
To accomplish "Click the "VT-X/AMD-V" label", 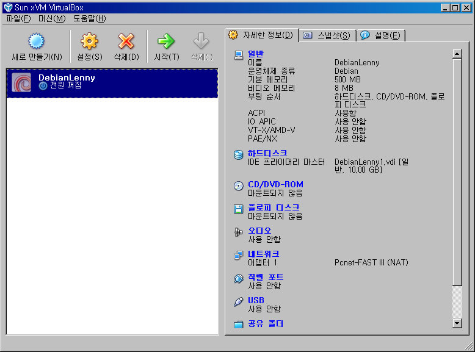I will (x=272, y=130).
